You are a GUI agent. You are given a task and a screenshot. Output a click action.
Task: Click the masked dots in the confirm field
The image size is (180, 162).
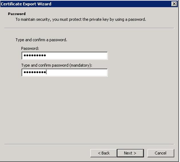click(x=35, y=73)
